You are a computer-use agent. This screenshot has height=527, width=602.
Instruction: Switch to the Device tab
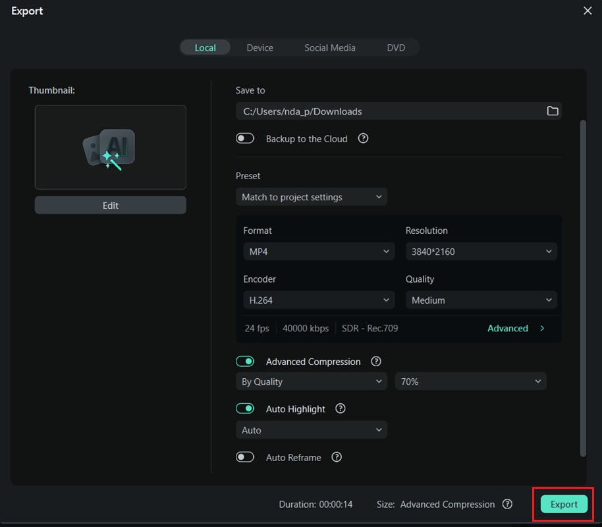click(x=260, y=47)
